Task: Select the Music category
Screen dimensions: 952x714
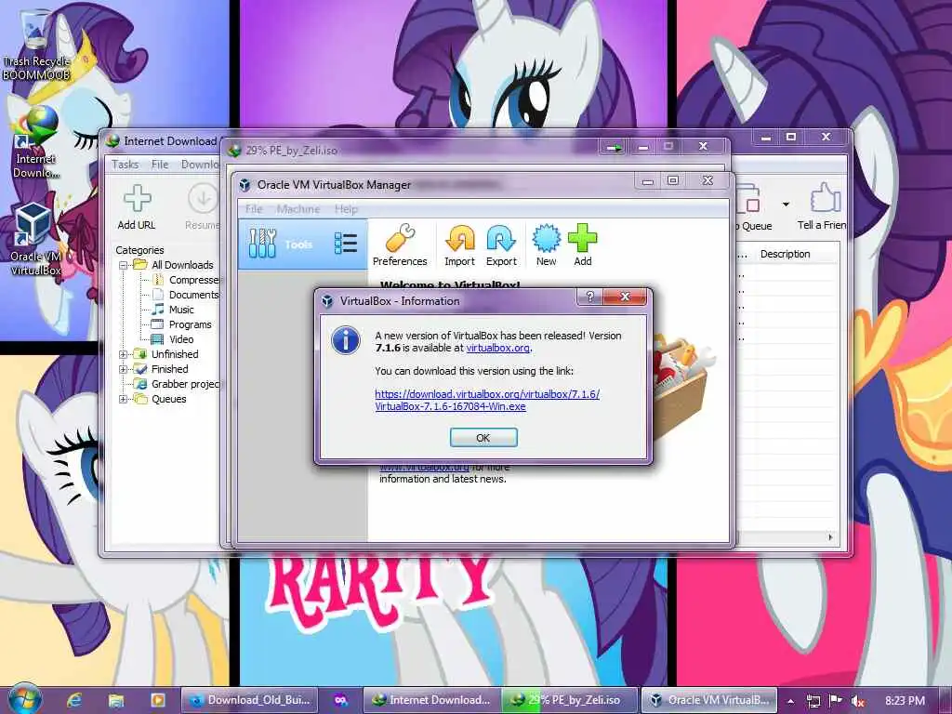Action: (x=173, y=310)
